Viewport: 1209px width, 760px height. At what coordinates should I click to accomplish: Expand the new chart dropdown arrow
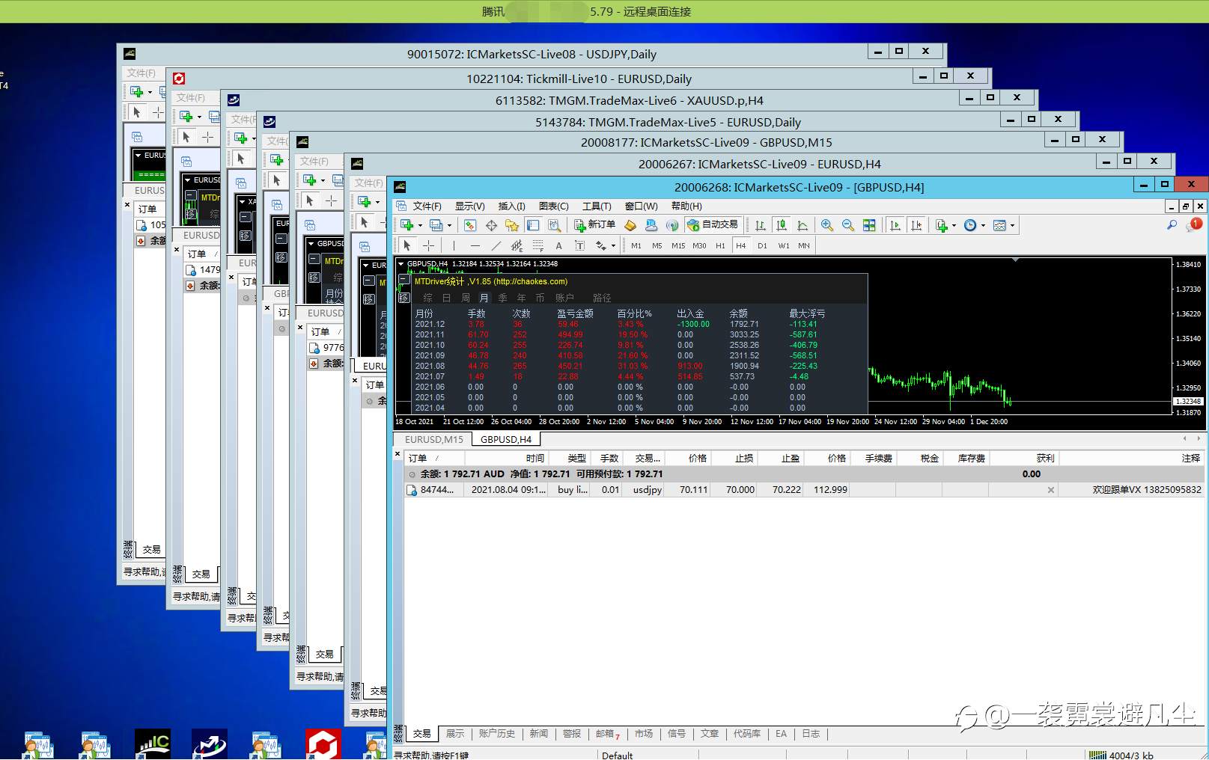coord(420,225)
